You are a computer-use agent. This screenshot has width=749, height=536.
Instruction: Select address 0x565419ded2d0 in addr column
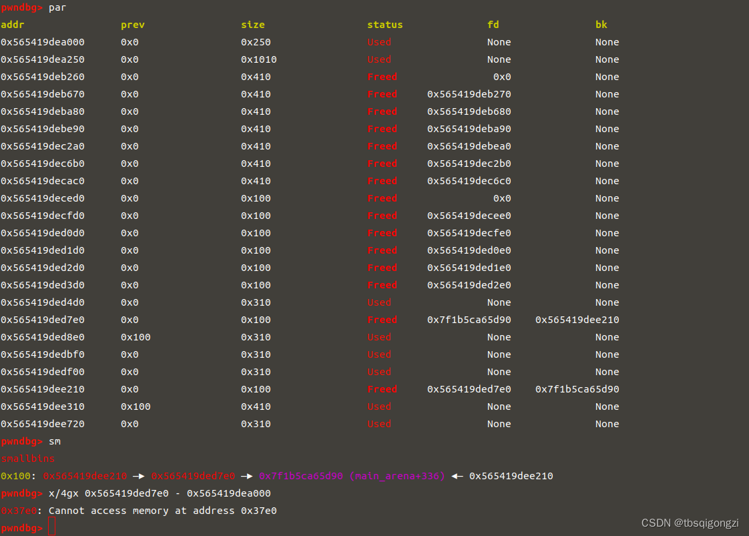(43, 268)
